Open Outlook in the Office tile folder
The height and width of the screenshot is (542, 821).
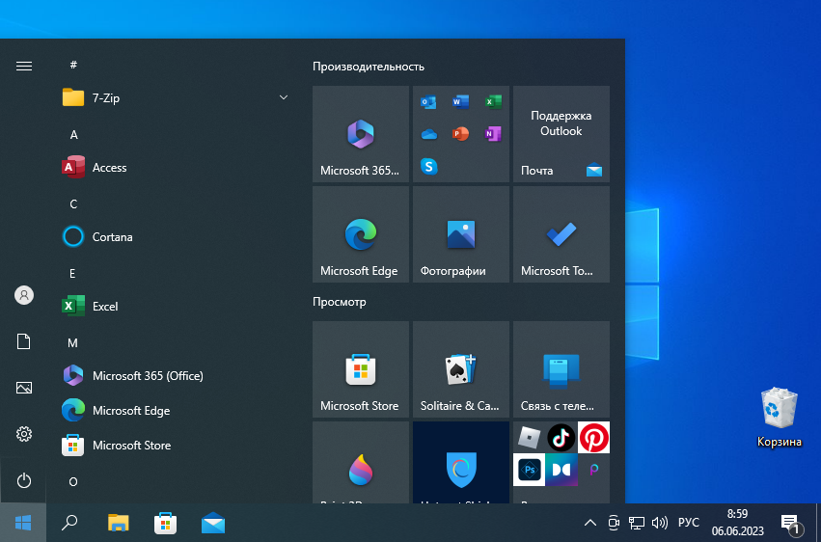pos(428,102)
